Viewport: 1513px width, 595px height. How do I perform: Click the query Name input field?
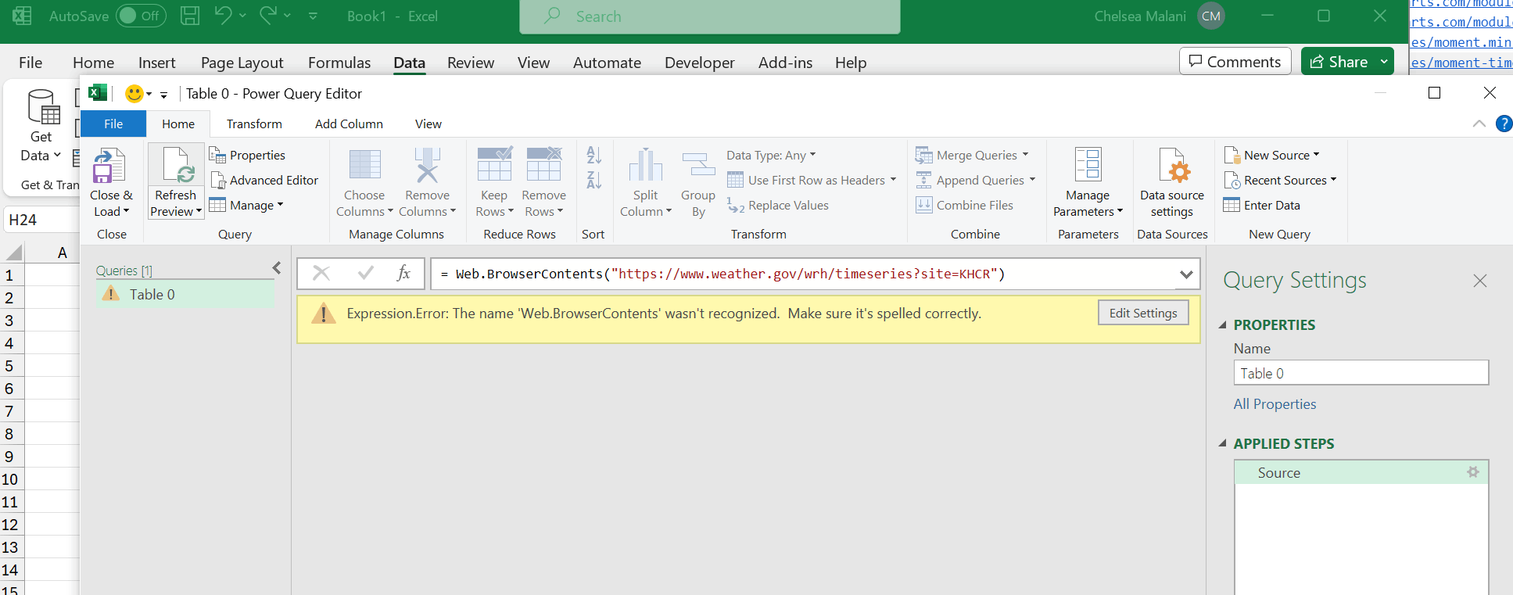pyautogui.click(x=1361, y=373)
